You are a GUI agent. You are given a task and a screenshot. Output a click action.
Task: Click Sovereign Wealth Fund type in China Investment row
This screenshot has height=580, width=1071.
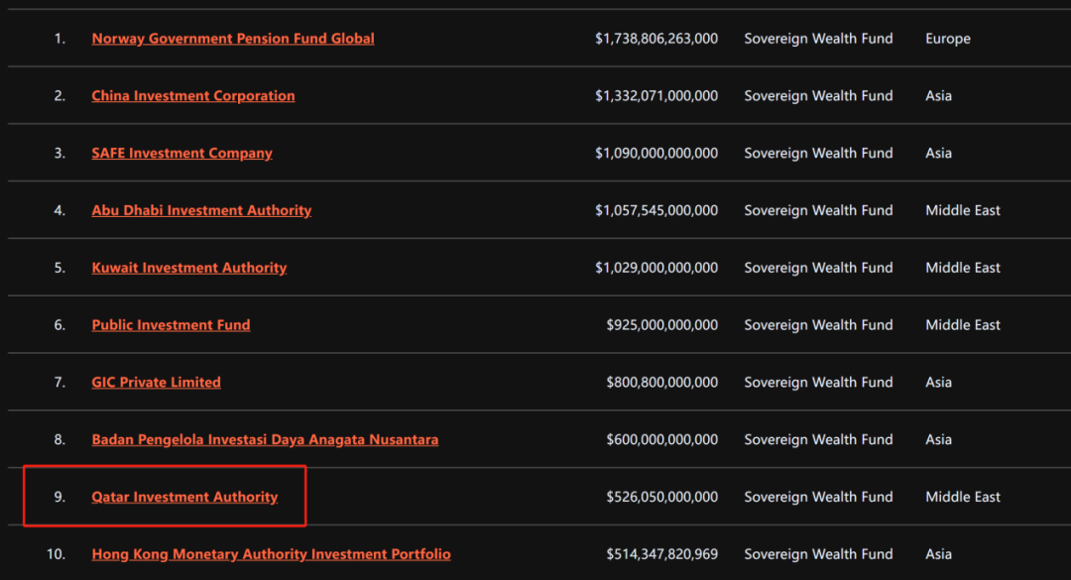(818, 96)
